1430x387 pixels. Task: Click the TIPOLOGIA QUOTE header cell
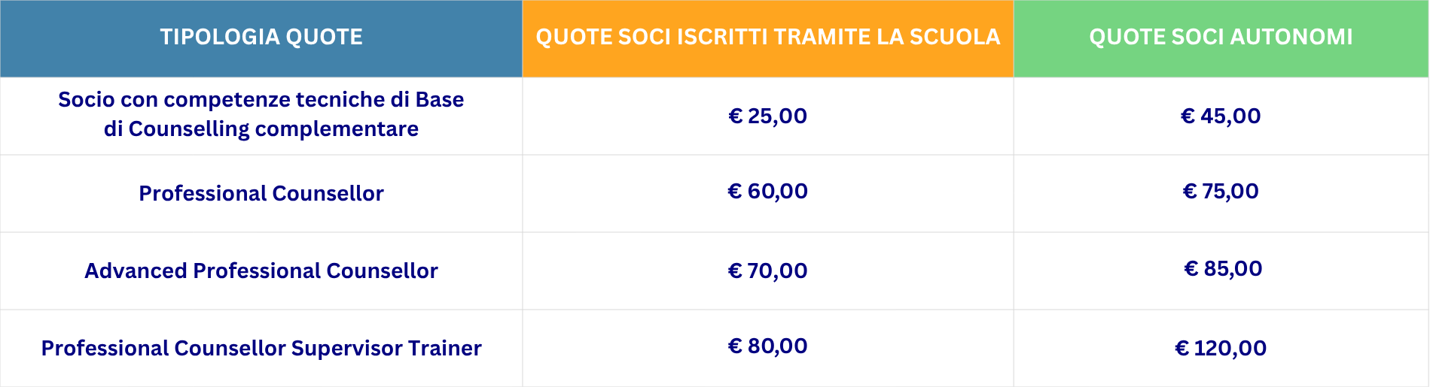pyautogui.click(x=261, y=37)
